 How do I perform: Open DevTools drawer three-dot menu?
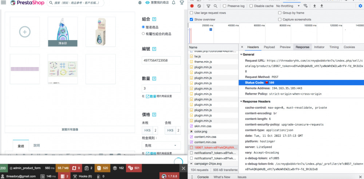[192, 177]
